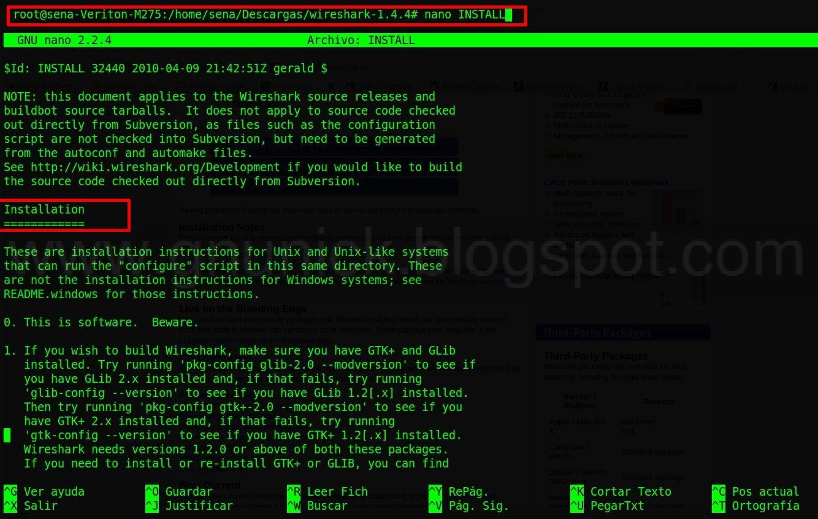Click the ^W Buscar shortcut

point(317,506)
